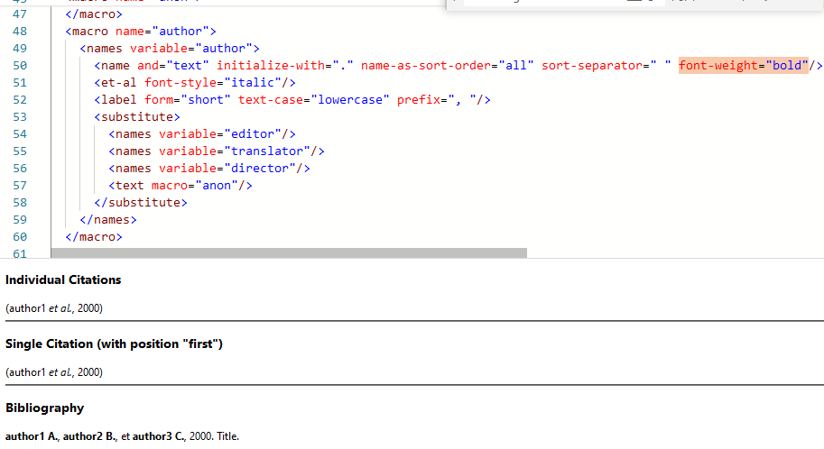824x449 pixels.
Task: Click the Bibliography heading
Action: (44, 408)
